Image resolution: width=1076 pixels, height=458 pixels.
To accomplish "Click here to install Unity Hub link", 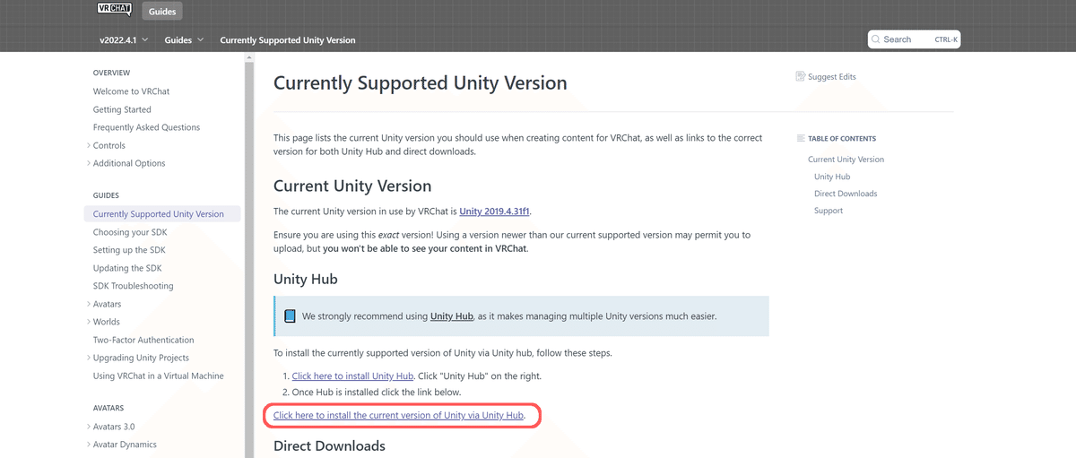I will (353, 376).
